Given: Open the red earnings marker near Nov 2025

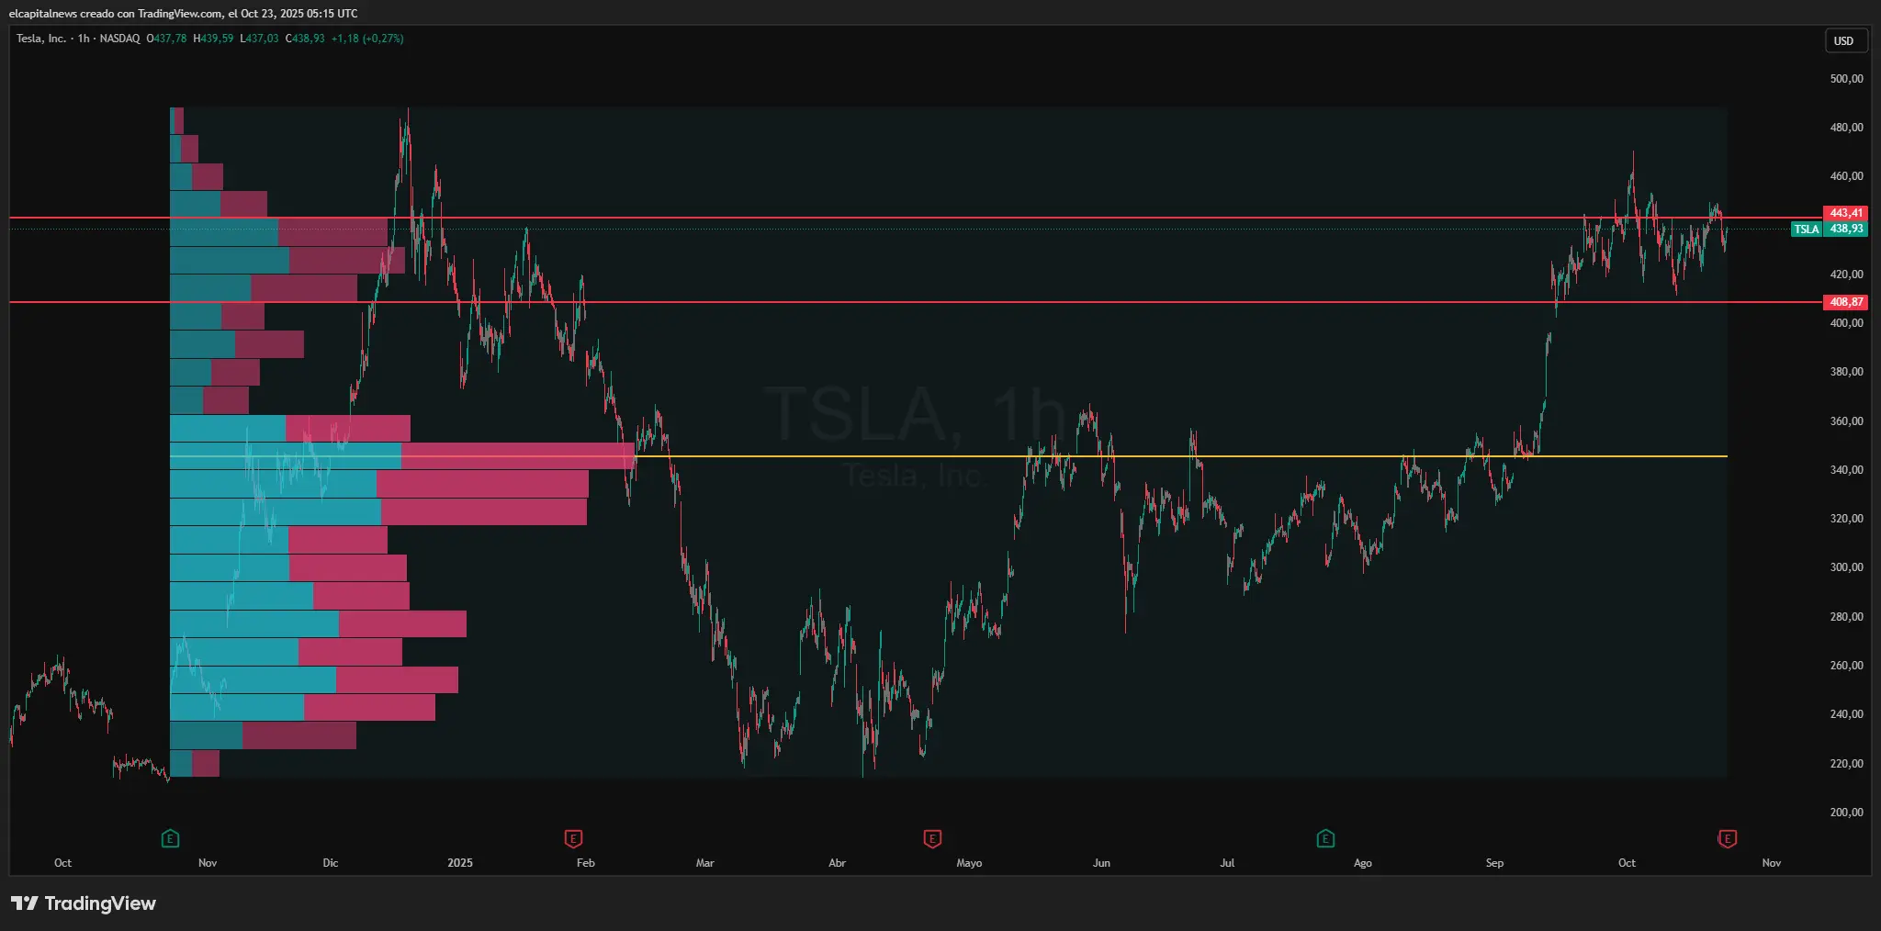Looking at the screenshot, I should [1727, 838].
